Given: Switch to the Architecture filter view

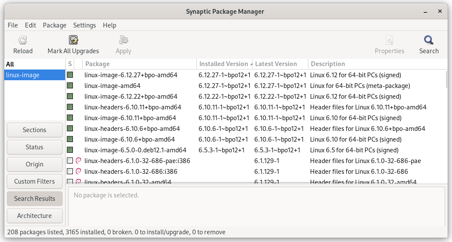Looking at the screenshot, I should (35, 216).
